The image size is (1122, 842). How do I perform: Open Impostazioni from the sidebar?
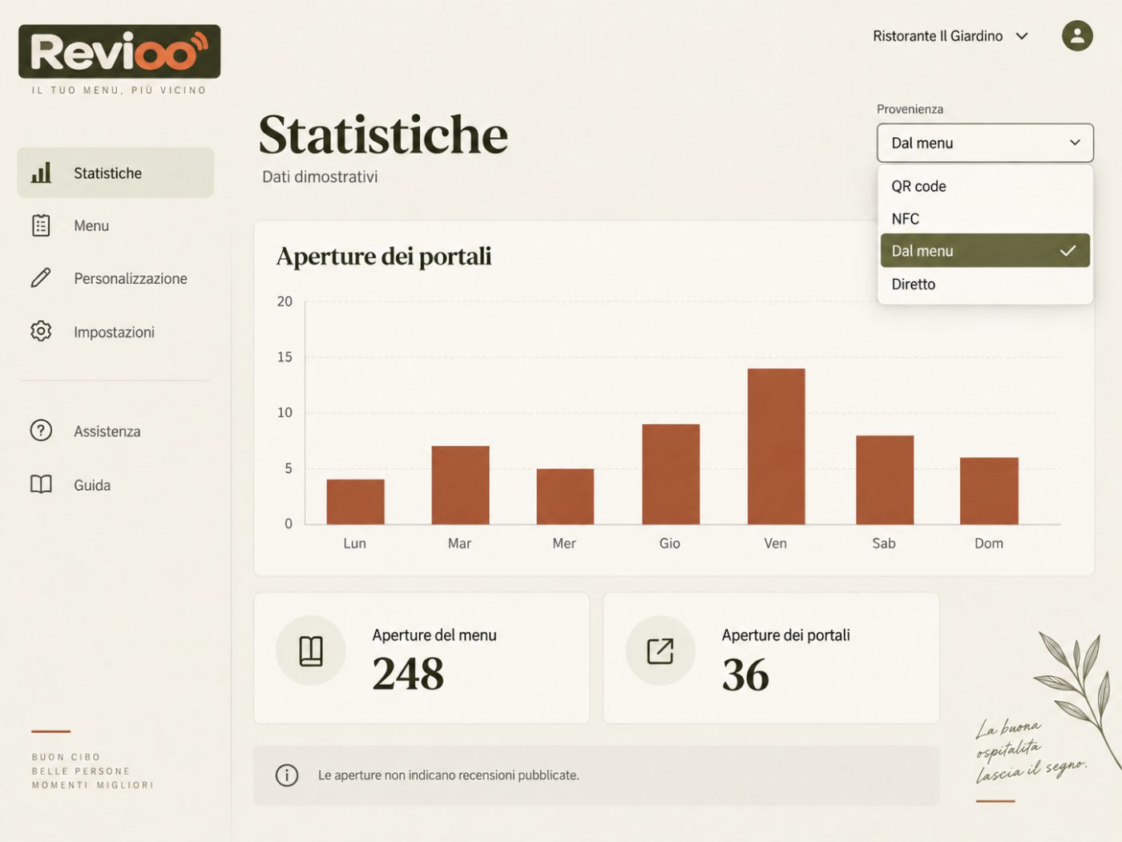coord(115,331)
